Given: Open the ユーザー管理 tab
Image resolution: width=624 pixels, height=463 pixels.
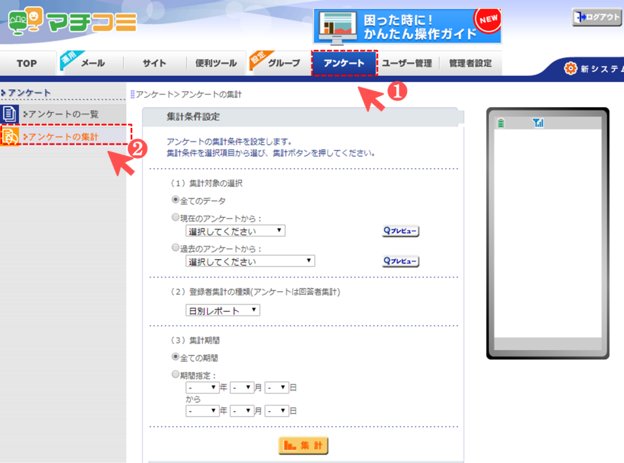Looking at the screenshot, I should pos(407,63).
